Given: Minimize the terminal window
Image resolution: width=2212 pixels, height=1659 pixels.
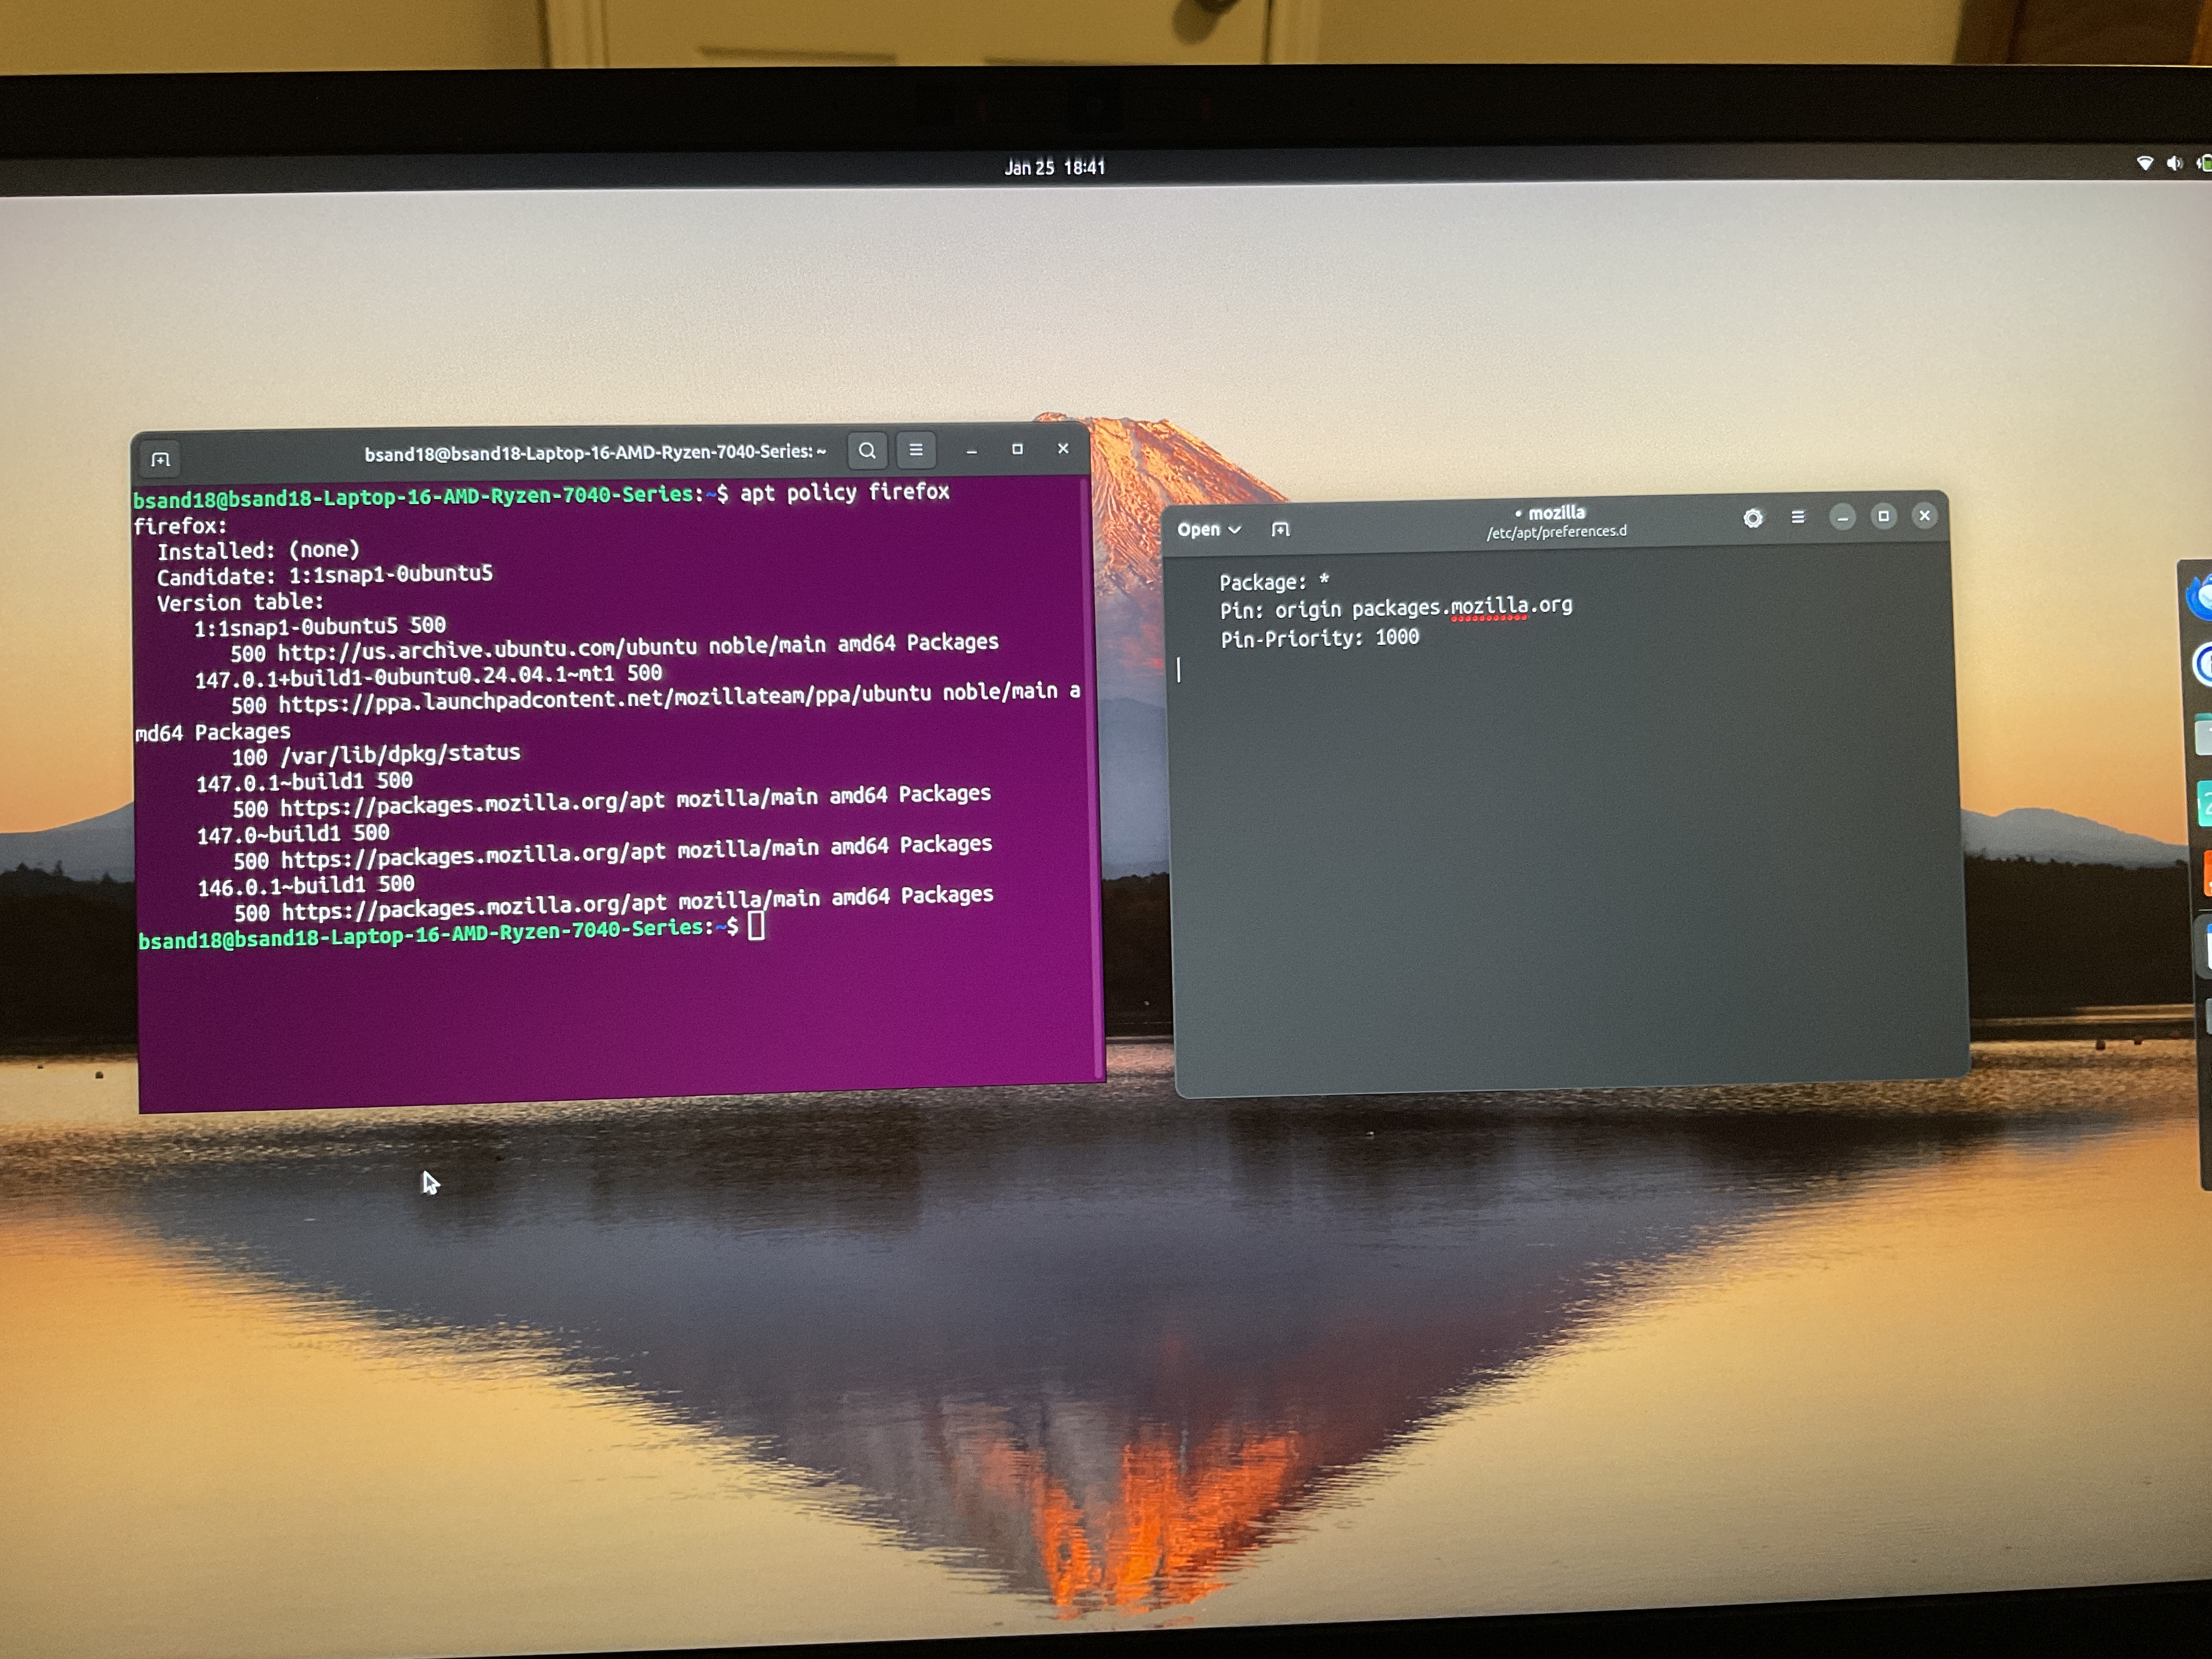Looking at the screenshot, I should pos(971,451).
